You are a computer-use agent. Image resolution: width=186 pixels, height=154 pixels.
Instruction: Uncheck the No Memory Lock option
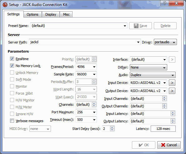tap(12, 66)
